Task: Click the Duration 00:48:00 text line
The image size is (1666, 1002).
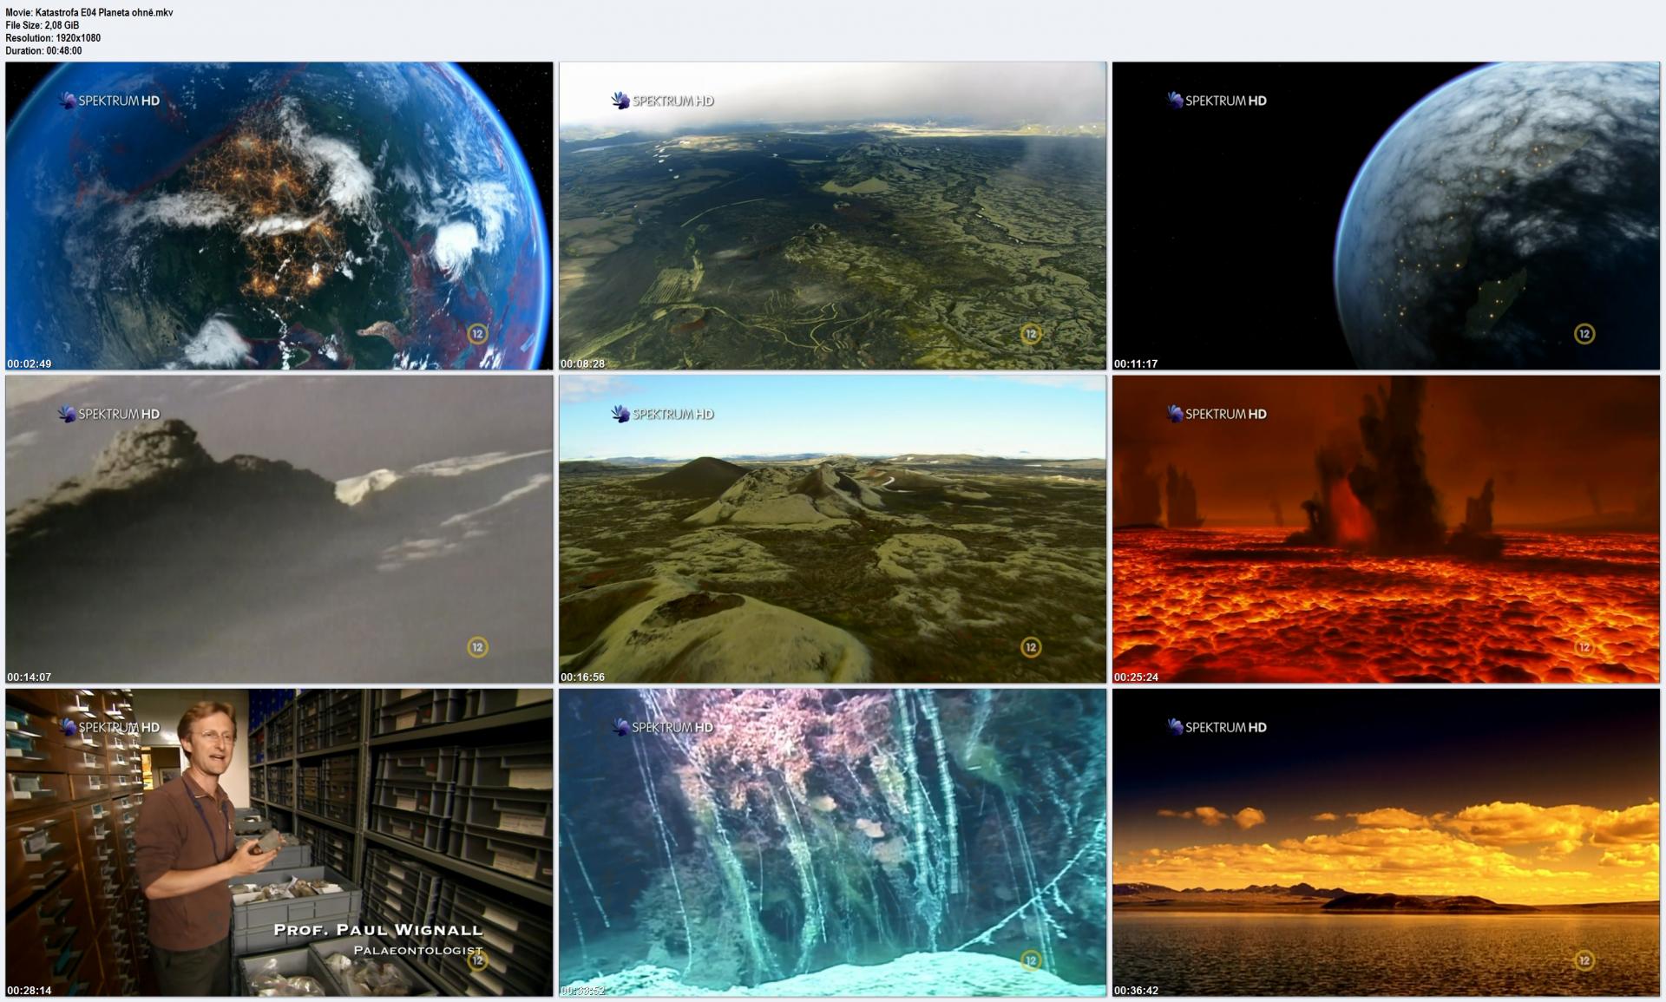Action: tap(43, 50)
